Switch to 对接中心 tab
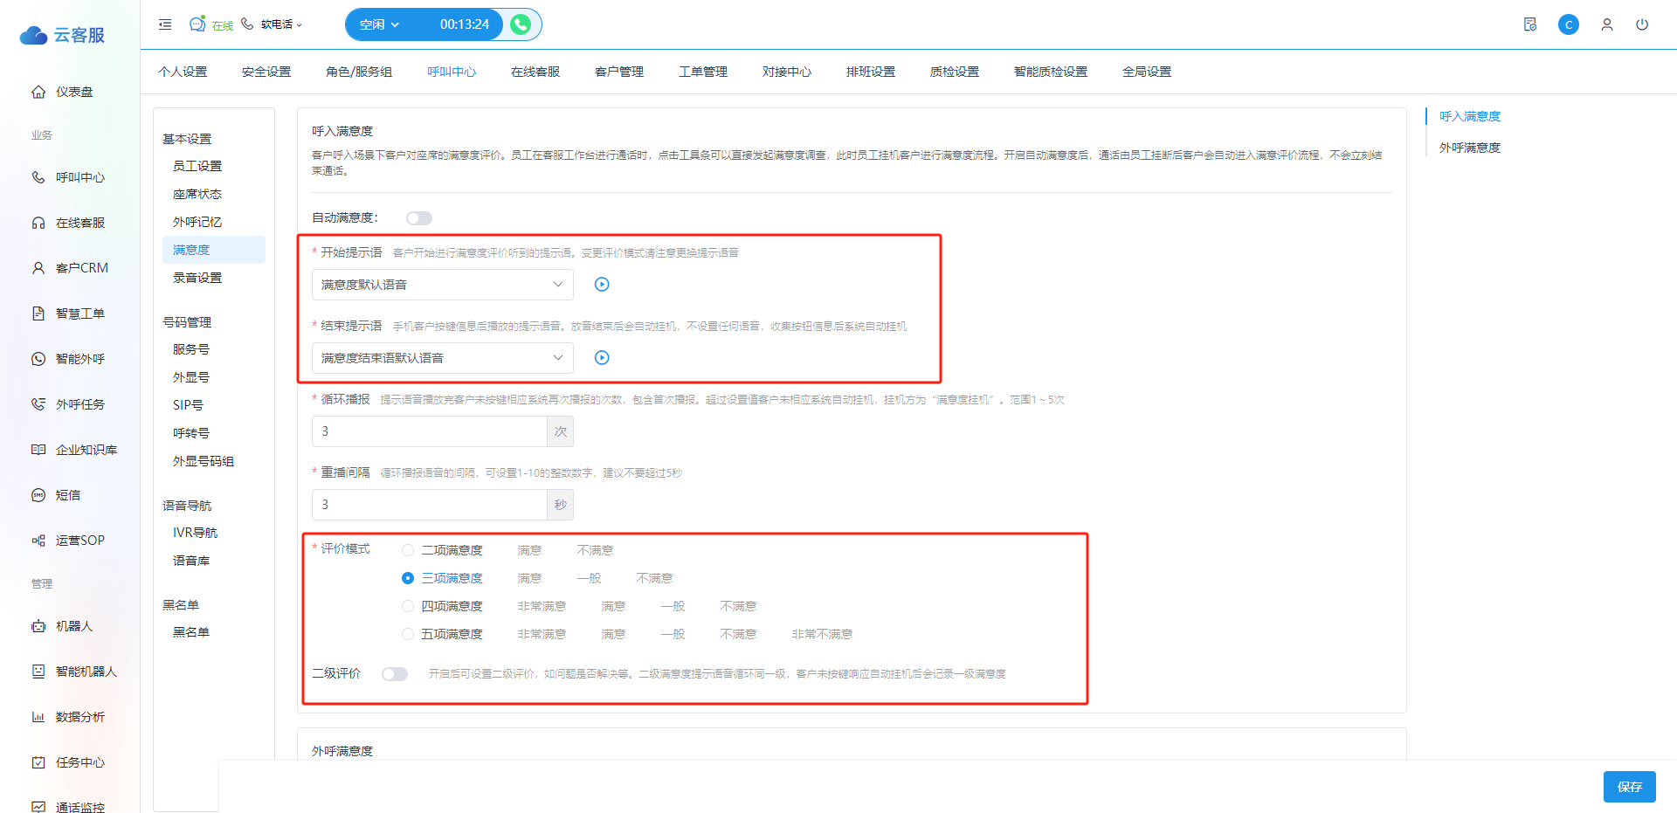 787,72
